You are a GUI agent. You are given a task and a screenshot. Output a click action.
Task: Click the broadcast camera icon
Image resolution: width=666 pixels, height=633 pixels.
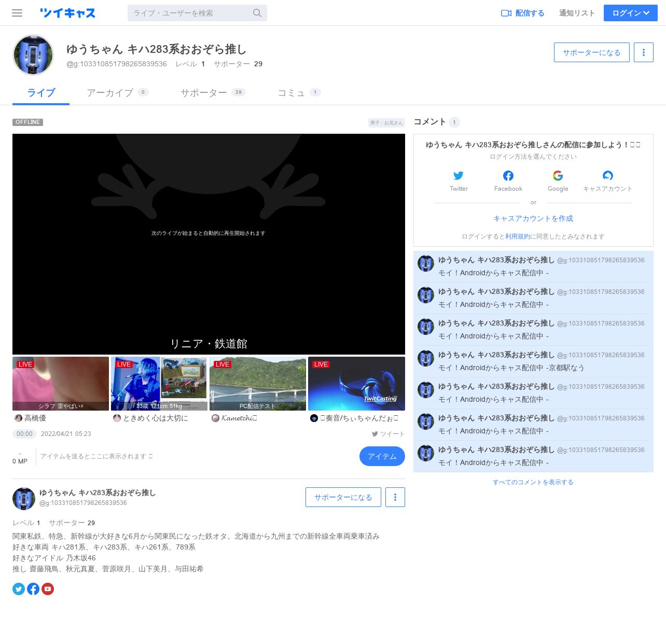pos(506,13)
